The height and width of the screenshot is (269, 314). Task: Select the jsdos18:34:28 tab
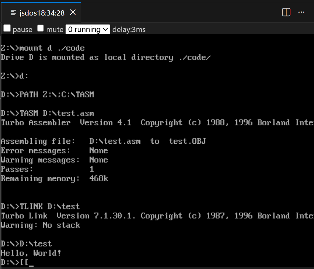point(41,13)
